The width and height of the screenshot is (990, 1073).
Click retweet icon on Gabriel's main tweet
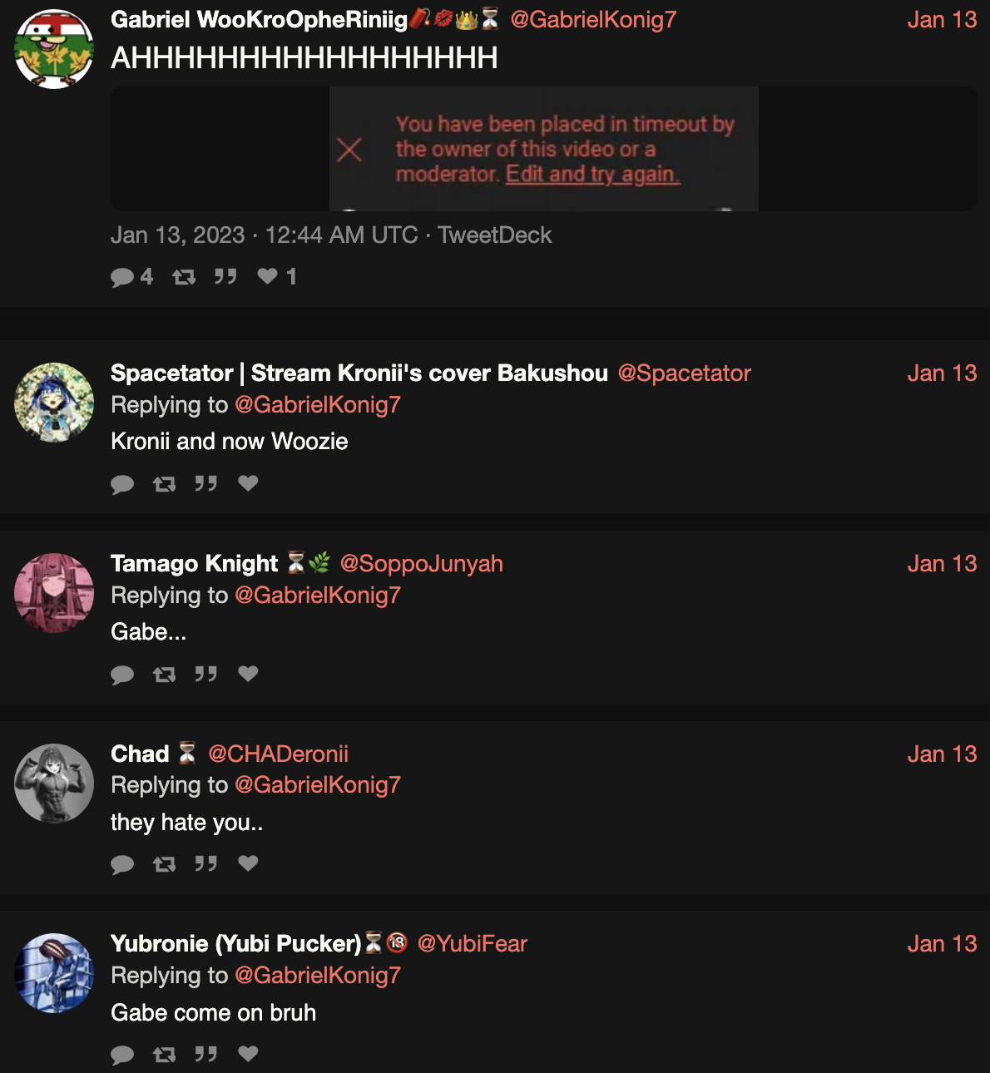(184, 277)
